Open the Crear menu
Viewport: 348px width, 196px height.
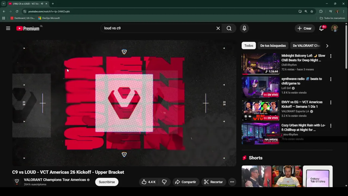pyautogui.click(x=304, y=28)
